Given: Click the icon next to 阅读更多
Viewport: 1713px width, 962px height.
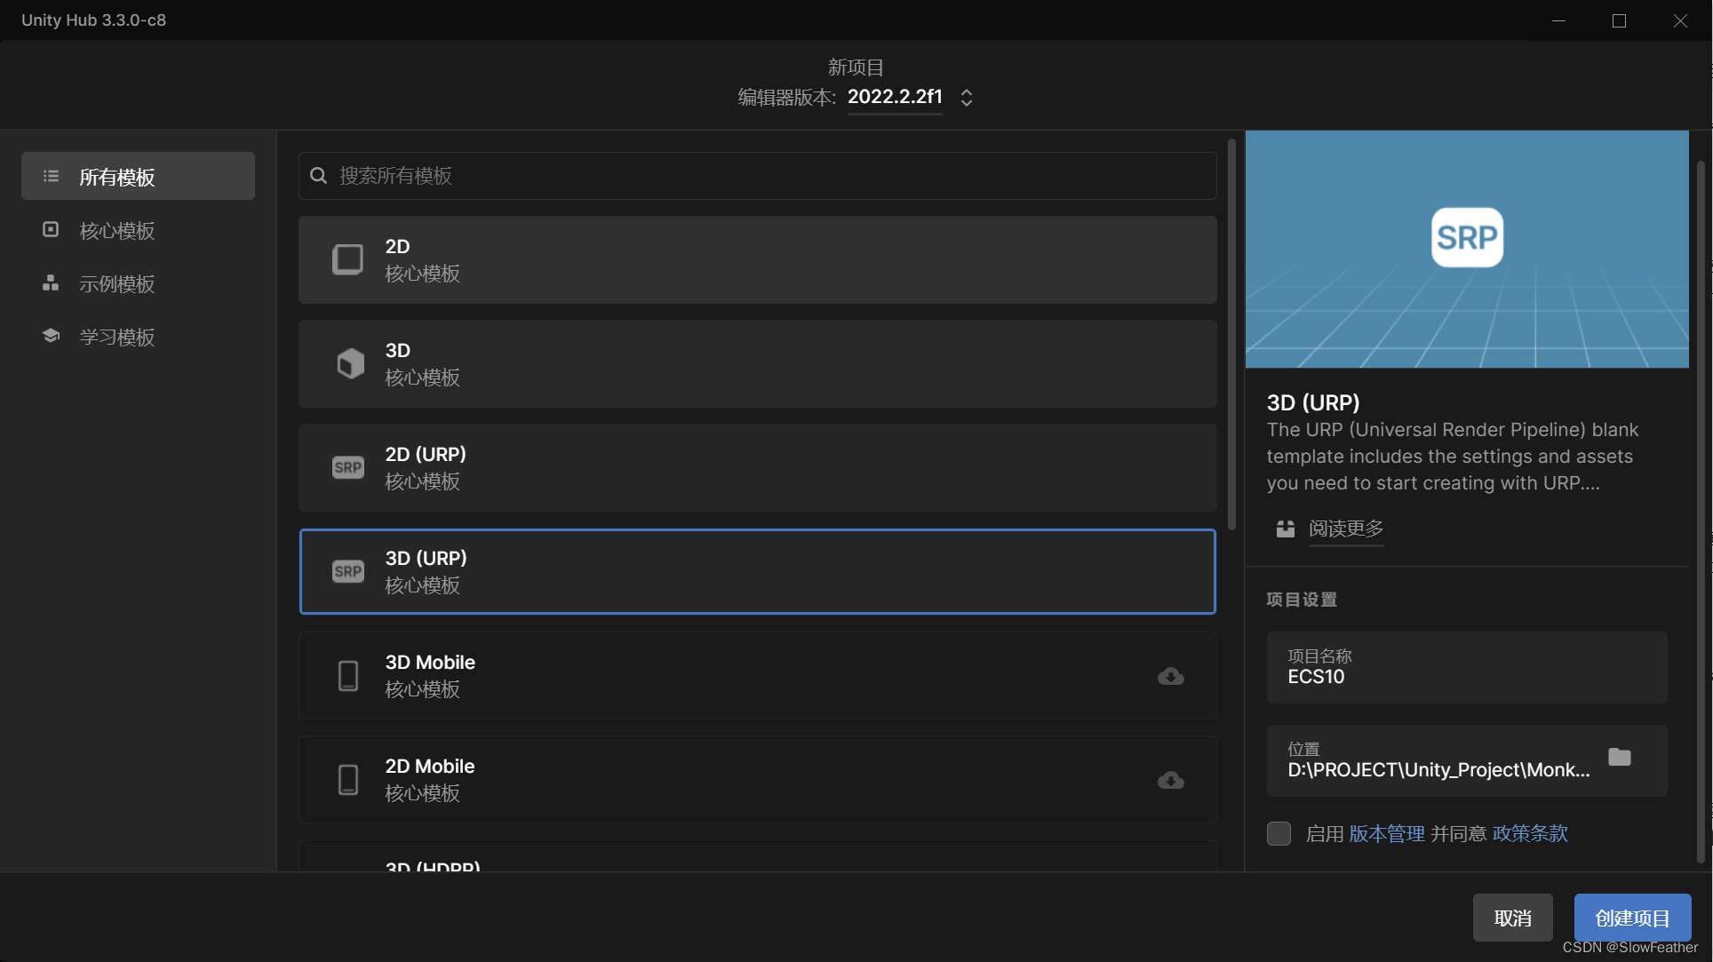Looking at the screenshot, I should [x=1285, y=529].
